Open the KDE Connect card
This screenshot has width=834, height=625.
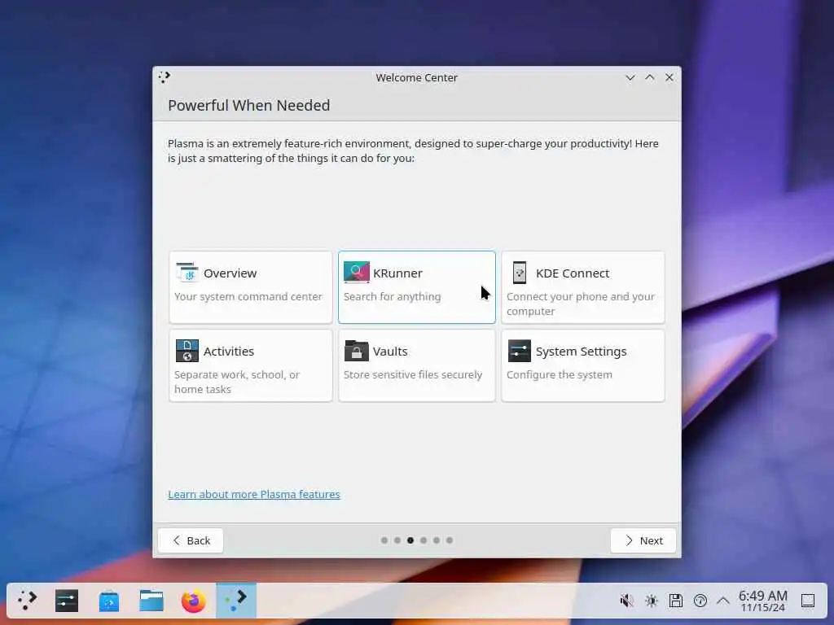tap(583, 287)
